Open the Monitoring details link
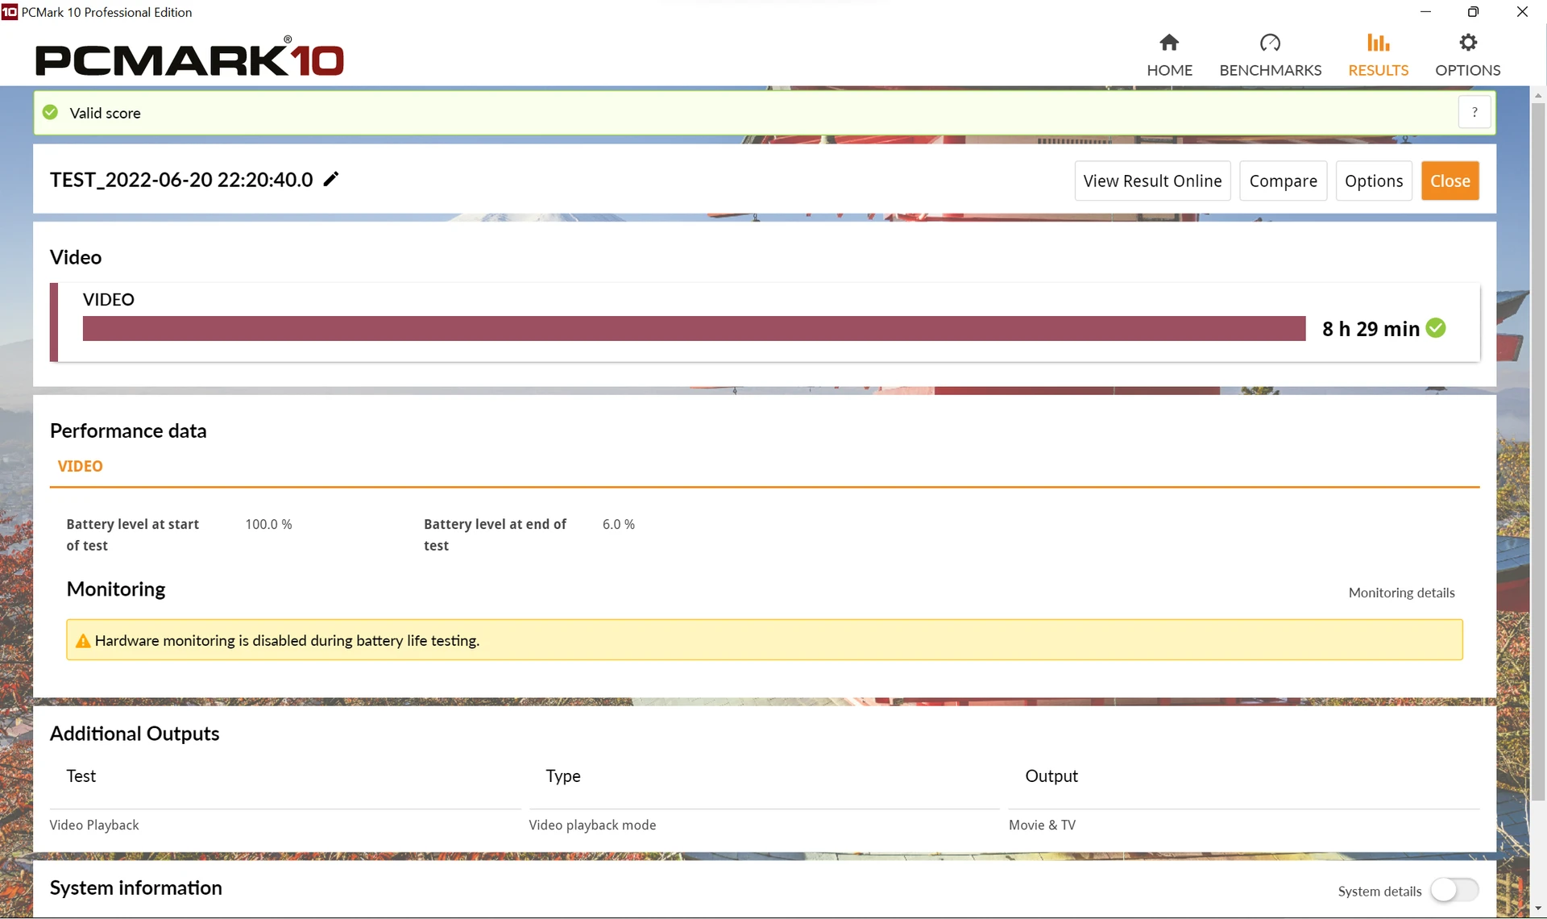The height and width of the screenshot is (919, 1547). 1402,593
